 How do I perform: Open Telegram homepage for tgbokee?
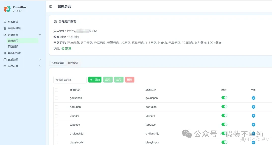[x=253, y=125]
